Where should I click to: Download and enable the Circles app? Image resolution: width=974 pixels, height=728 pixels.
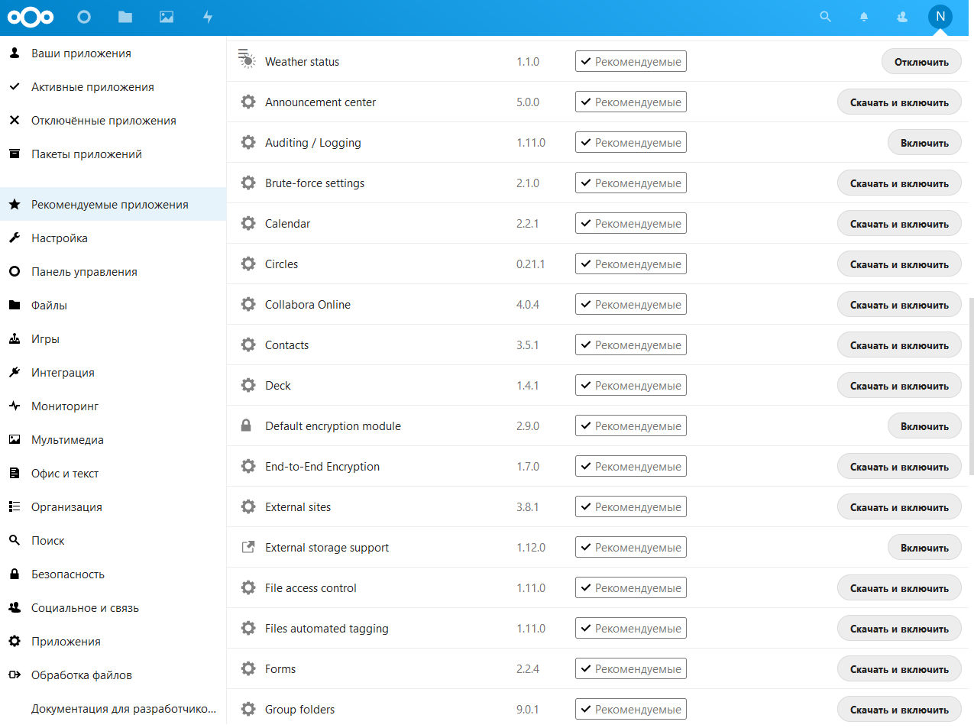pyautogui.click(x=899, y=264)
